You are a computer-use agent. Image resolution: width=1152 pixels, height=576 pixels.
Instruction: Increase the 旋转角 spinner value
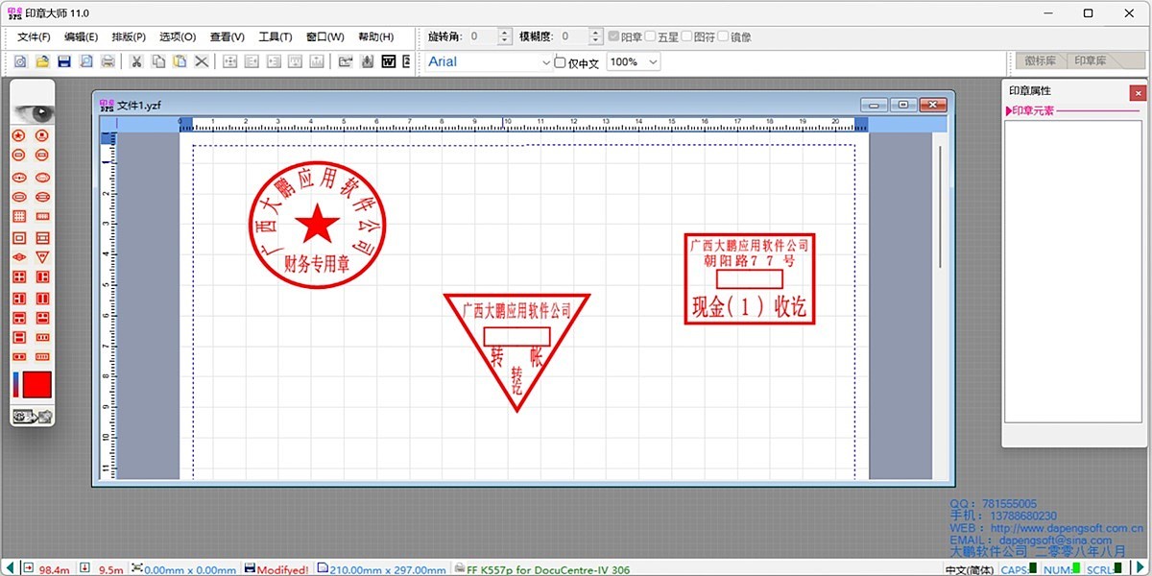coord(505,33)
